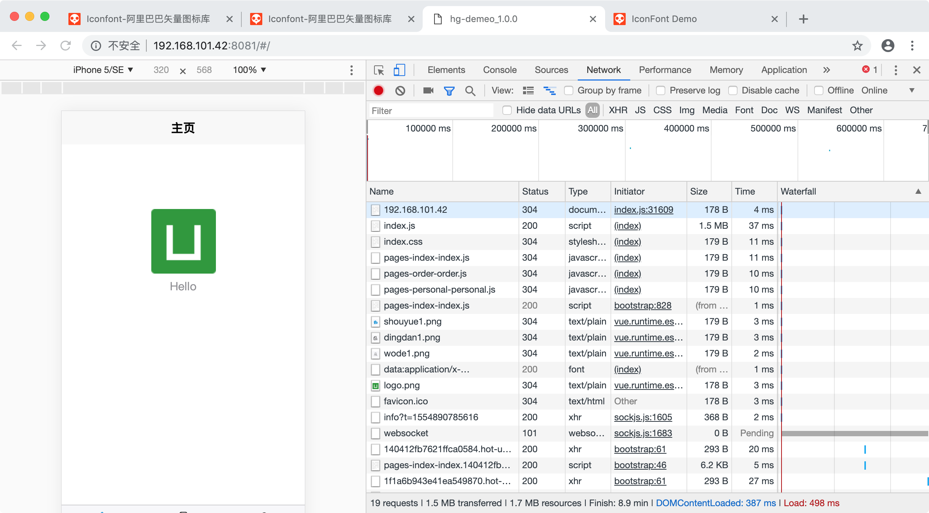Activate inspect element picker icon
Viewport: 929px width, 513px height.
point(379,70)
